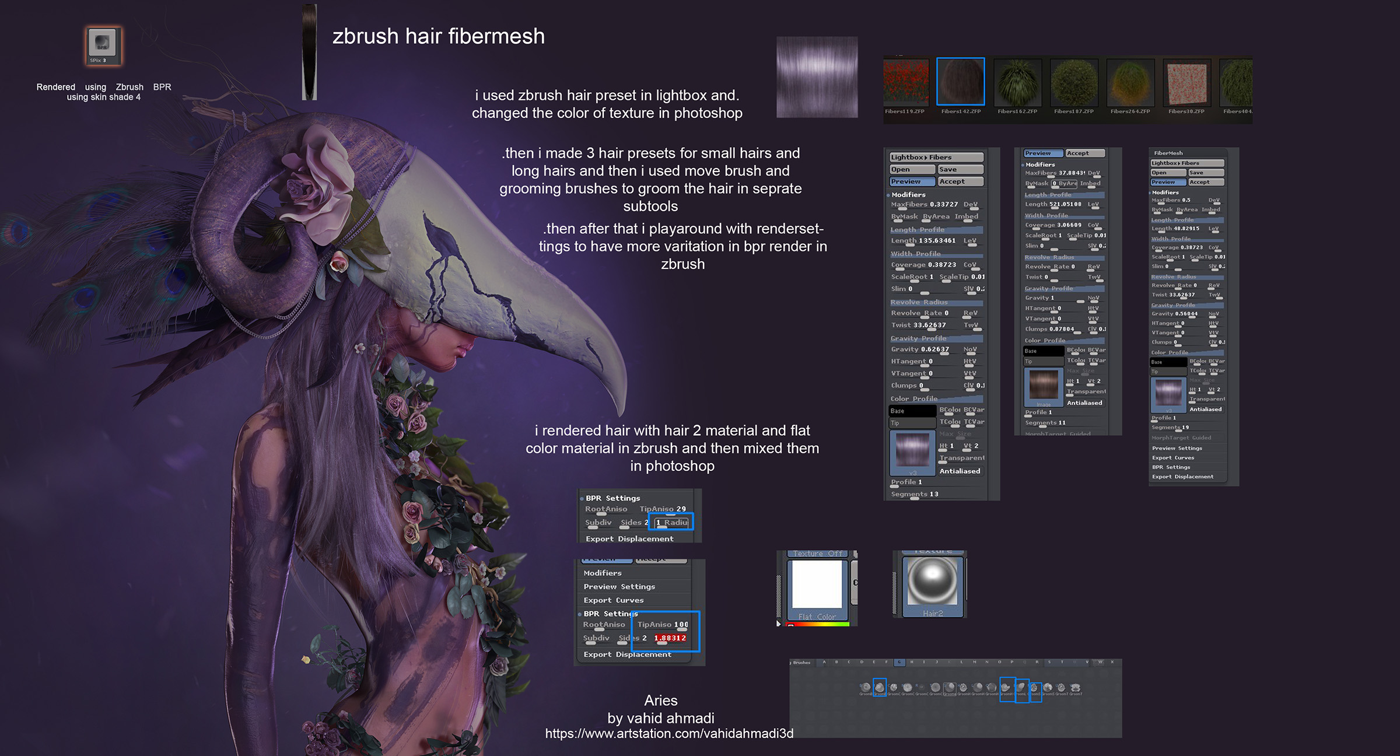This screenshot has width=1400, height=756.
Task: Toggle Imbed in the MaxFibers 0.33727 panel
Action: tap(967, 216)
